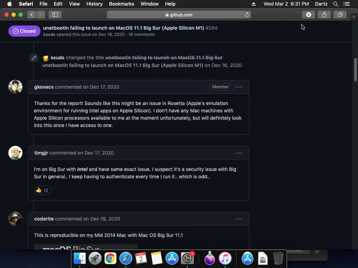Viewport: 358px width, 268px height.
Task: Open Calendar from the Dock
Action: pyautogui.click(x=141, y=259)
